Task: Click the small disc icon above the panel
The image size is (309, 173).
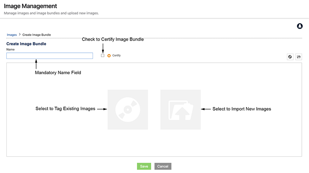Action: tap(290, 57)
